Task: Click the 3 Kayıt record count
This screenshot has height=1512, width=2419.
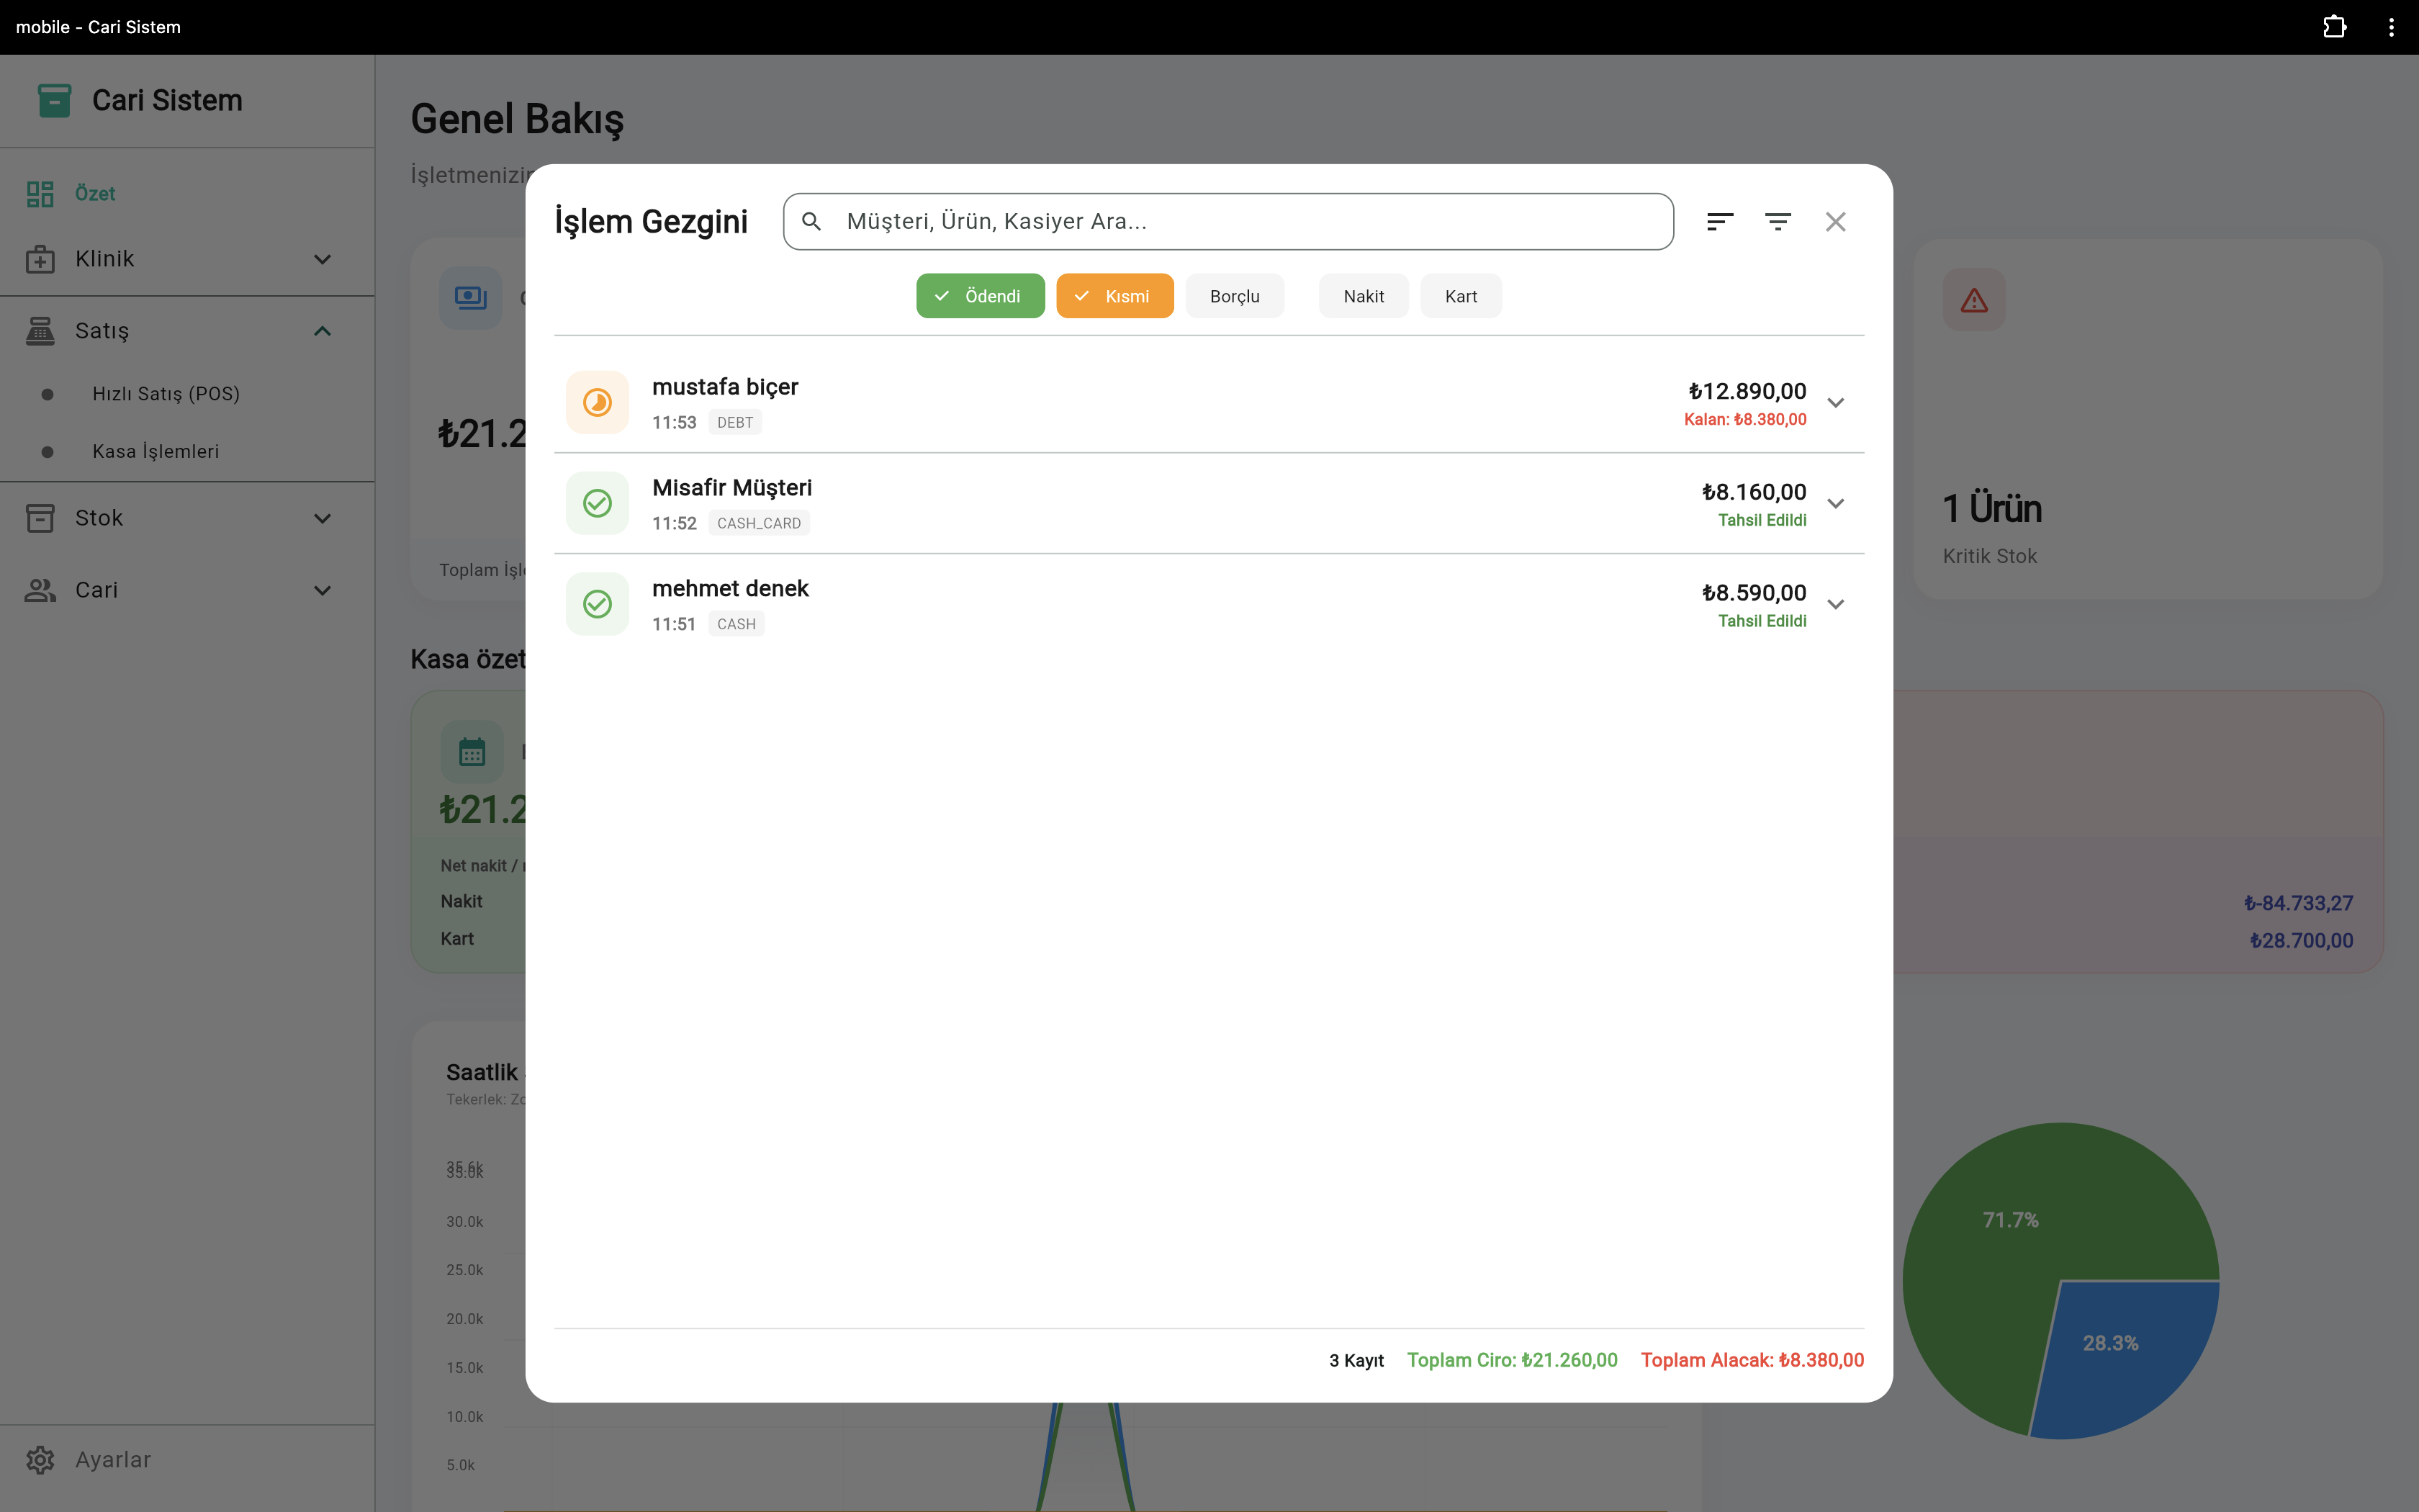Action: 1356,1361
